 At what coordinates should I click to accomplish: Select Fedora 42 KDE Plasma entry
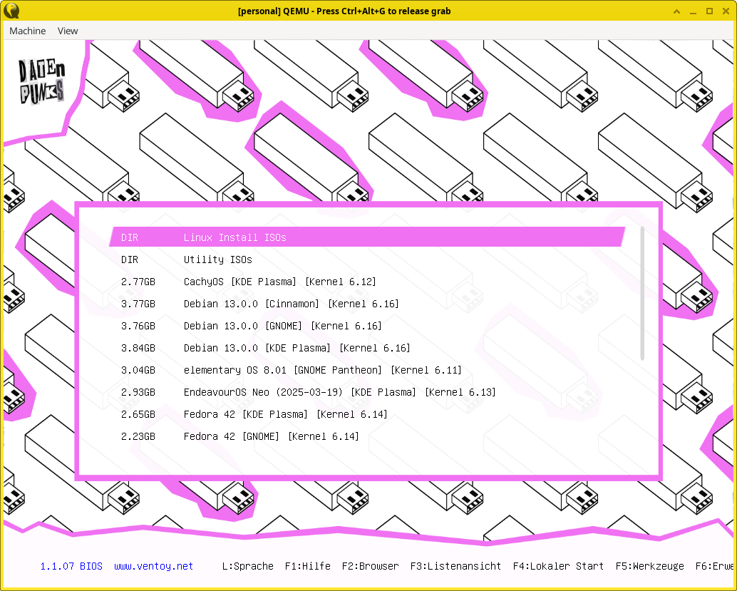pyautogui.click(x=285, y=414)
